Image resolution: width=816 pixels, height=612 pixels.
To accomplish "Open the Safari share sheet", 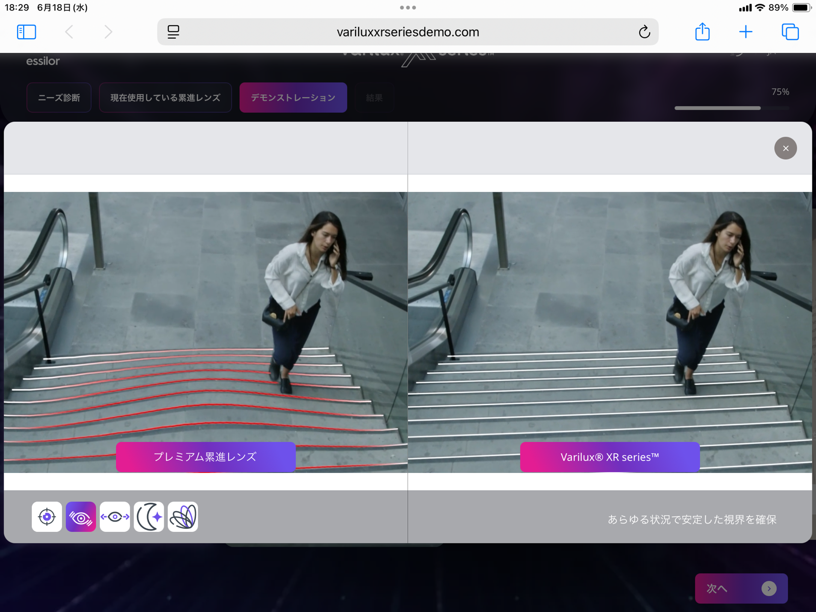I will tap(702, 32).
